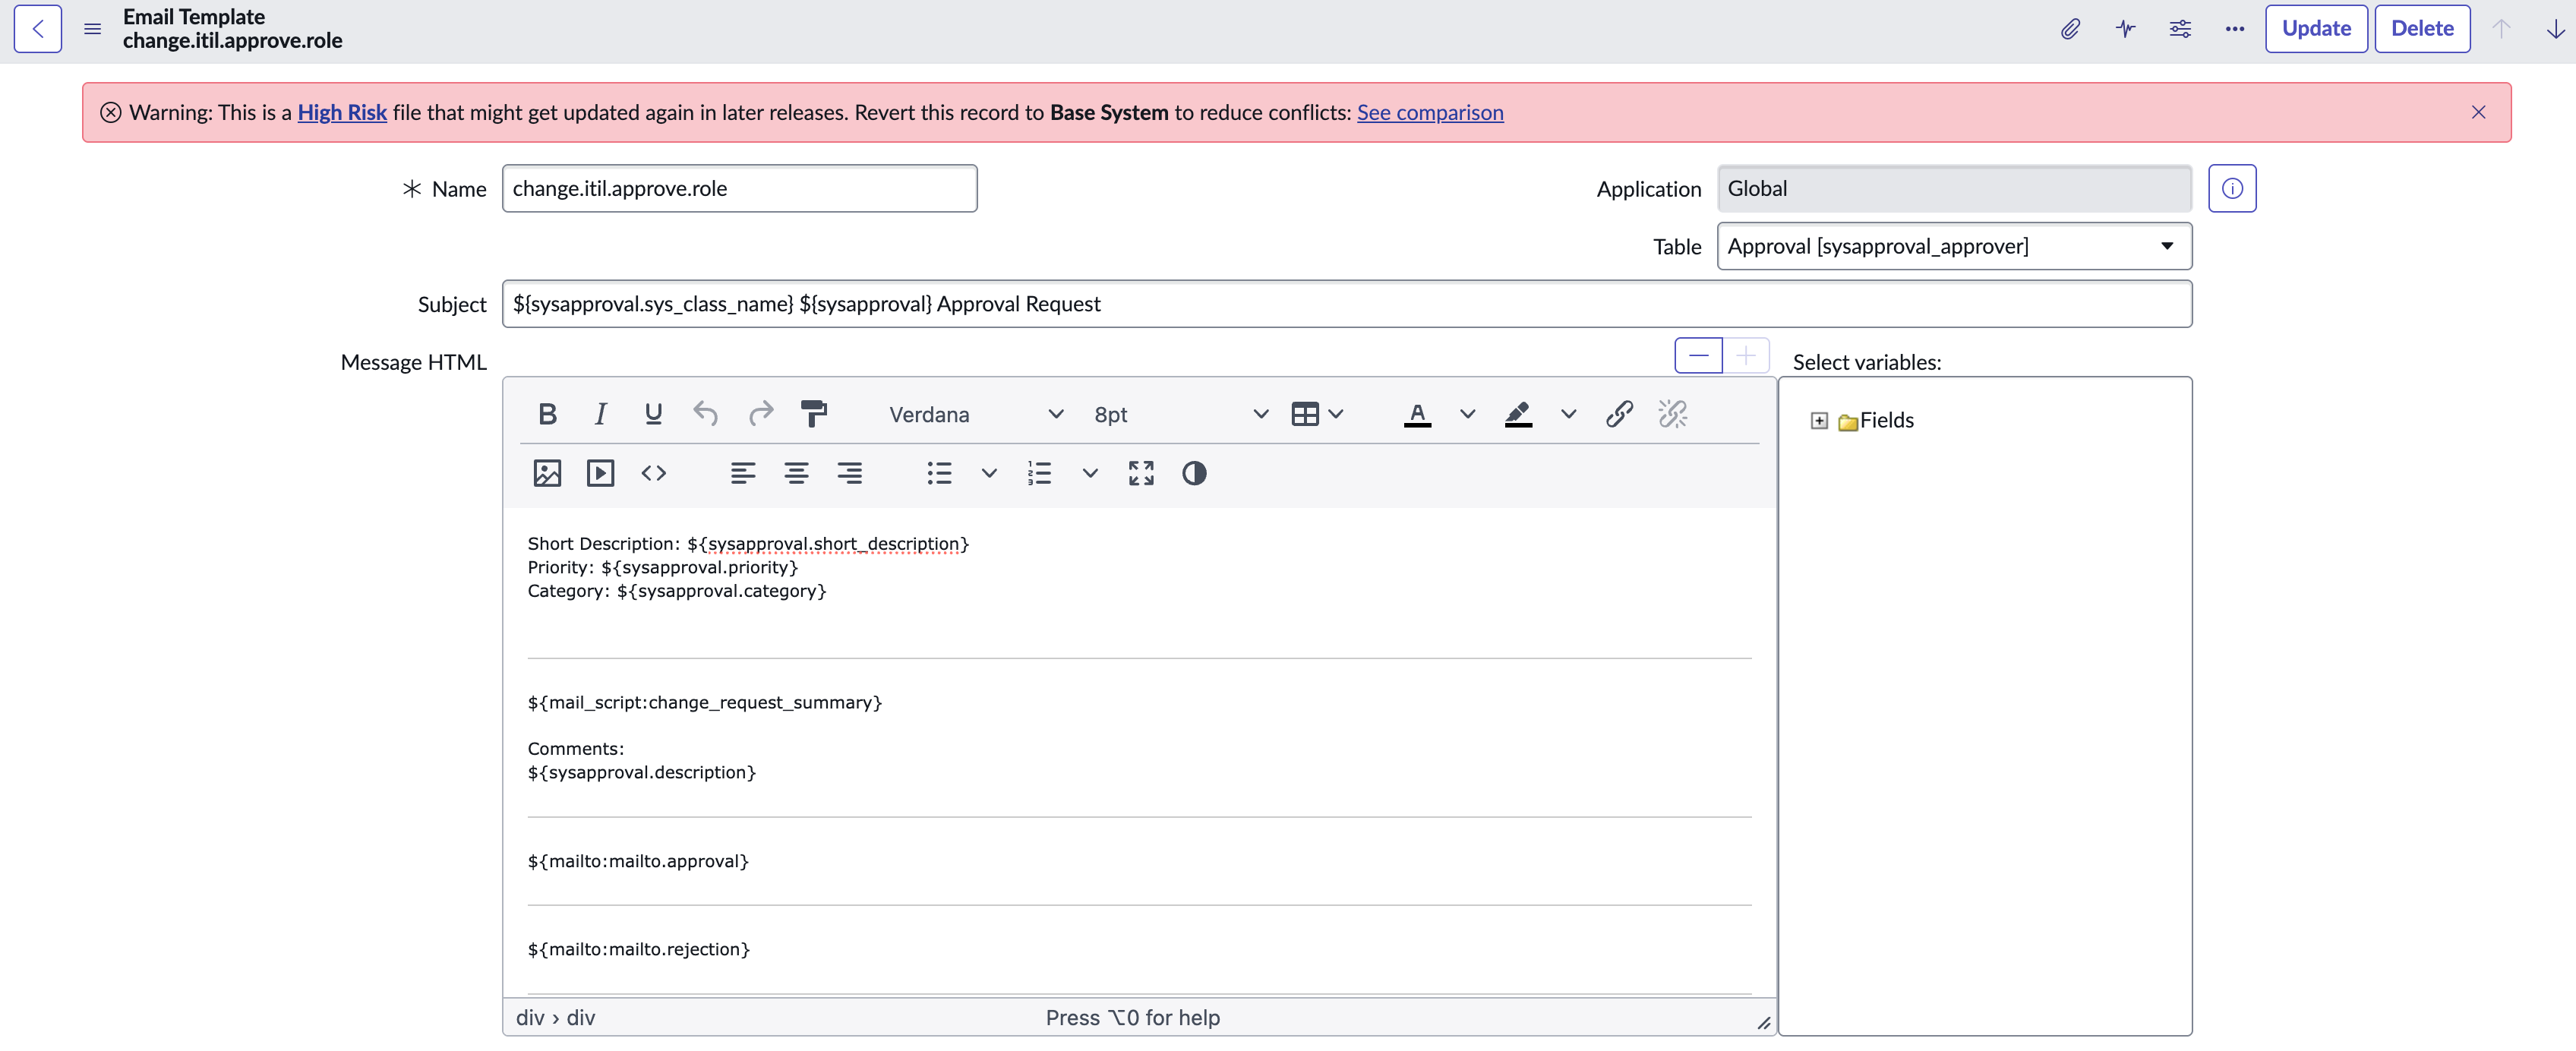Open the text color picker arrow
Image resolution: width=2576 pixels, height=1051 pixels.
click(1467, 414)
